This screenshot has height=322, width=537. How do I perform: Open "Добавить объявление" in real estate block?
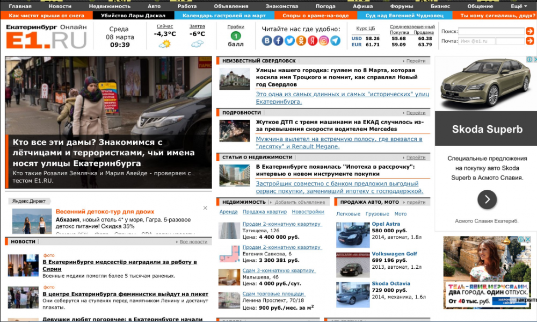pyautogui.click(x=300, y=202)
